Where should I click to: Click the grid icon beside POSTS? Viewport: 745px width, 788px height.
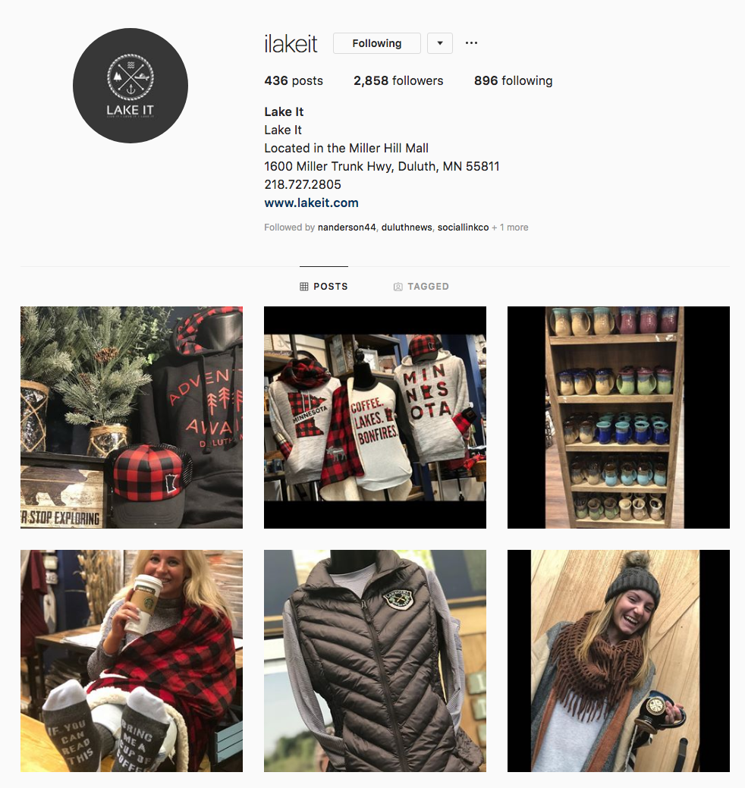303,287
